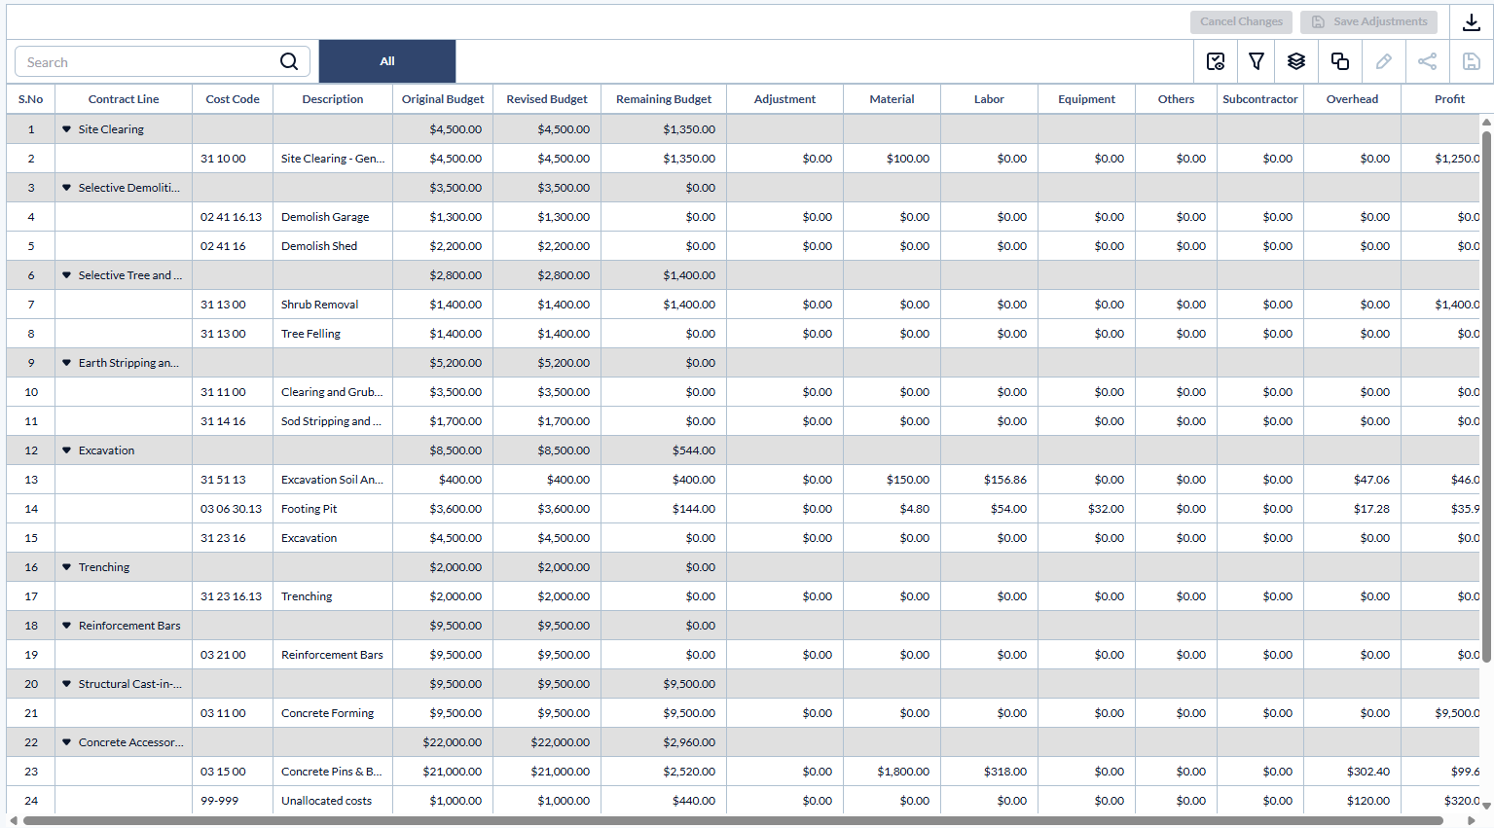This screenshot has width=1494, height=828.
Task: Click the $32.00 Equipment cell
Action: [1086, 509]
